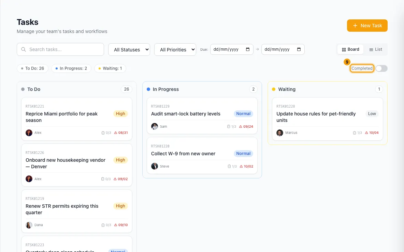The image size is (404, 252).
Task: Click the overdue warning icon beside 09/10
Action: tap(116, 225)
